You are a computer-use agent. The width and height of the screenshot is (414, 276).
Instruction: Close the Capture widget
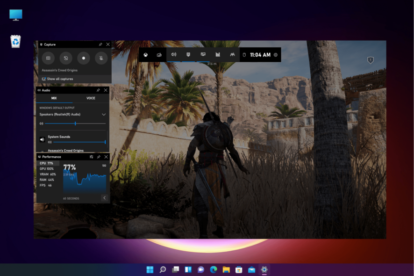(x=108, y=44)
